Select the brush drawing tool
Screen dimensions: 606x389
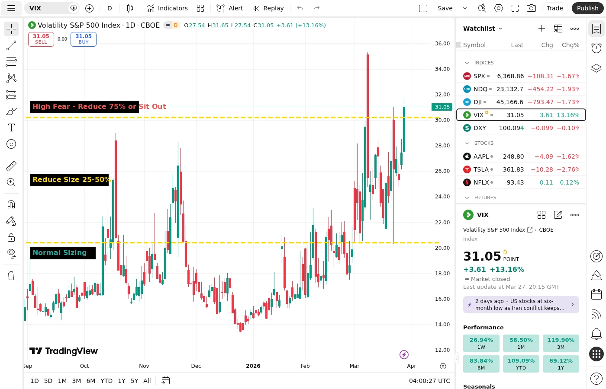pyautogui.click(x=11, y=111)
